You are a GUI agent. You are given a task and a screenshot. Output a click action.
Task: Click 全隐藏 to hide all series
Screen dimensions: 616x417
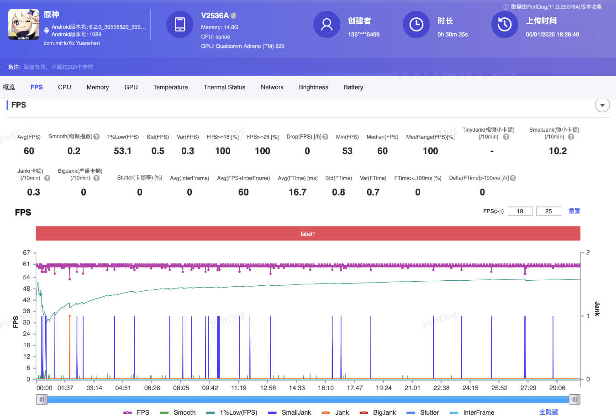point(548,412)
